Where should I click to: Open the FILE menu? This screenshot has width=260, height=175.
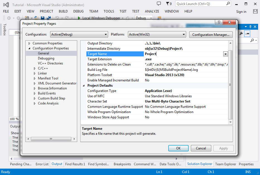click(x=6, y=11)
